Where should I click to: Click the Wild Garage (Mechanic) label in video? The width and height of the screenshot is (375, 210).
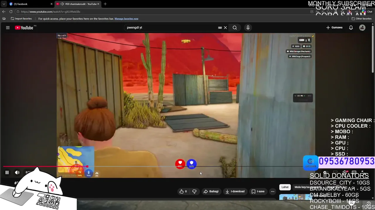click(299, 51)
